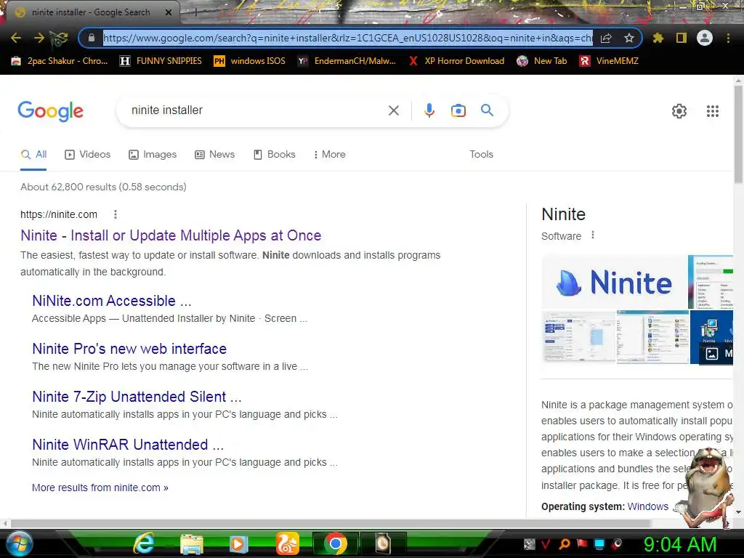Open Ninite - Install or Update Multiple Apps result
744x558 pixels.
(171, 235)
